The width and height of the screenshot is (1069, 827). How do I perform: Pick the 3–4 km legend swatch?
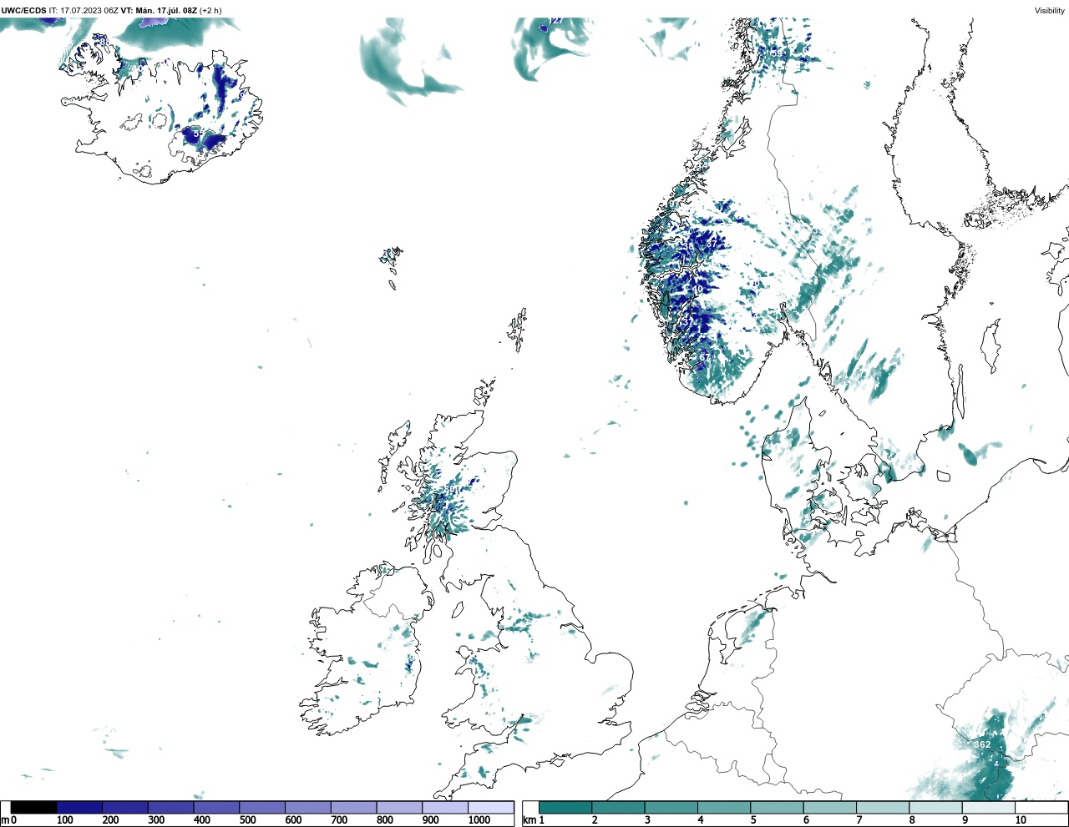tap(671, 807)
